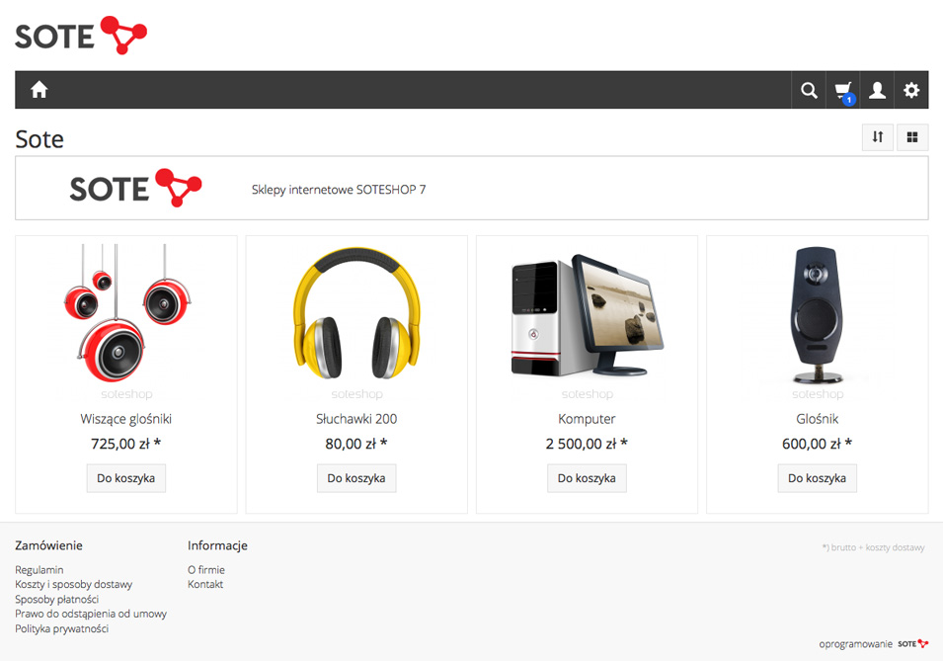Open the yellow headphones image
The width and height of the screenshot is (943, 661).
tap(356, 313)
